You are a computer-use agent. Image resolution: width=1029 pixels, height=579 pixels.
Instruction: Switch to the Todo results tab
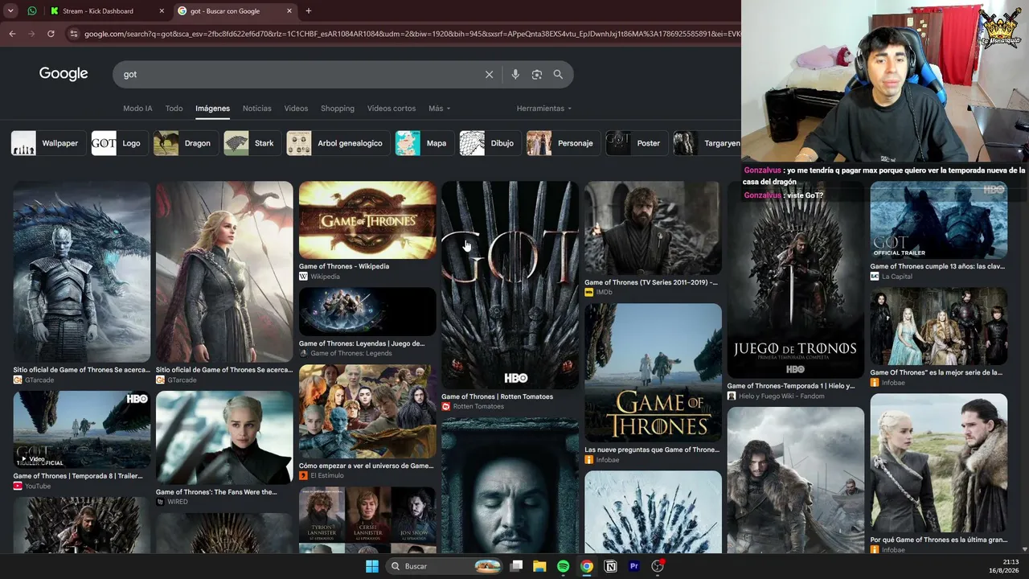pyautogui.click(x=174, y=109)
